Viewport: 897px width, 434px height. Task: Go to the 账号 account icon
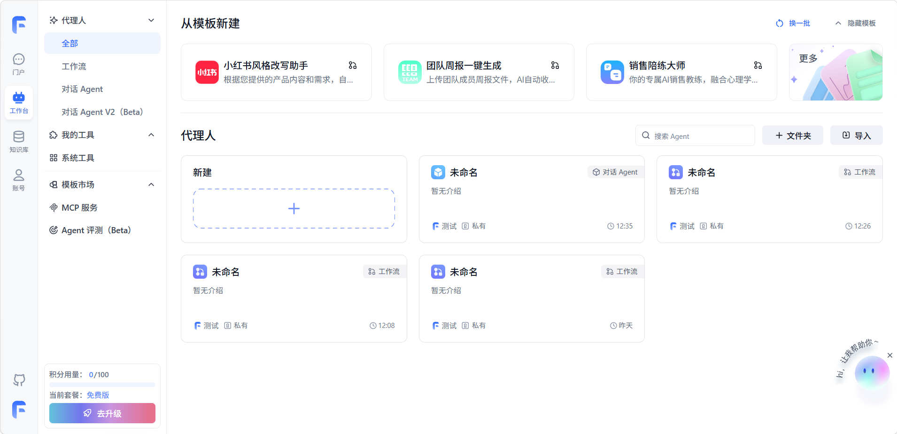(19, 180)
